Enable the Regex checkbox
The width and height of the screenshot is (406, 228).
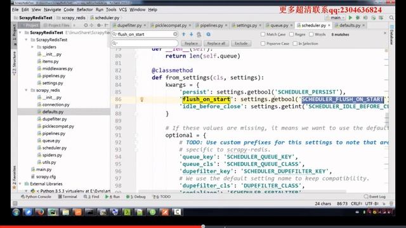[292, 34]
